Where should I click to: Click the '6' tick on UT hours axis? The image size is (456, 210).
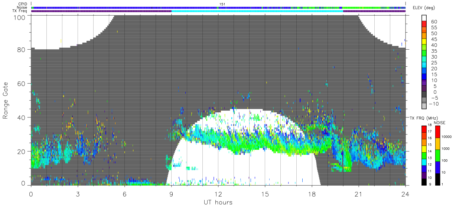(x=124, y=194)
